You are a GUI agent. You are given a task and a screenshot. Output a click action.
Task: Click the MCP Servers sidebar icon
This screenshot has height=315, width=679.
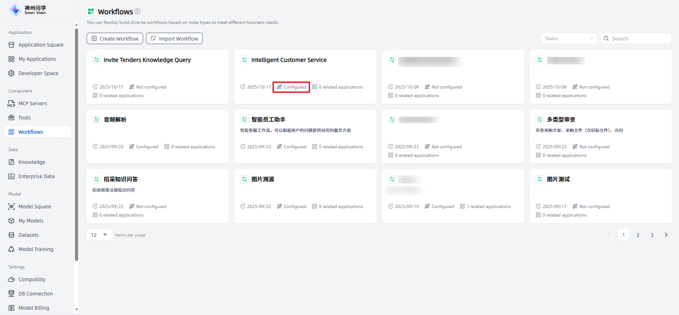coord(11,103)
